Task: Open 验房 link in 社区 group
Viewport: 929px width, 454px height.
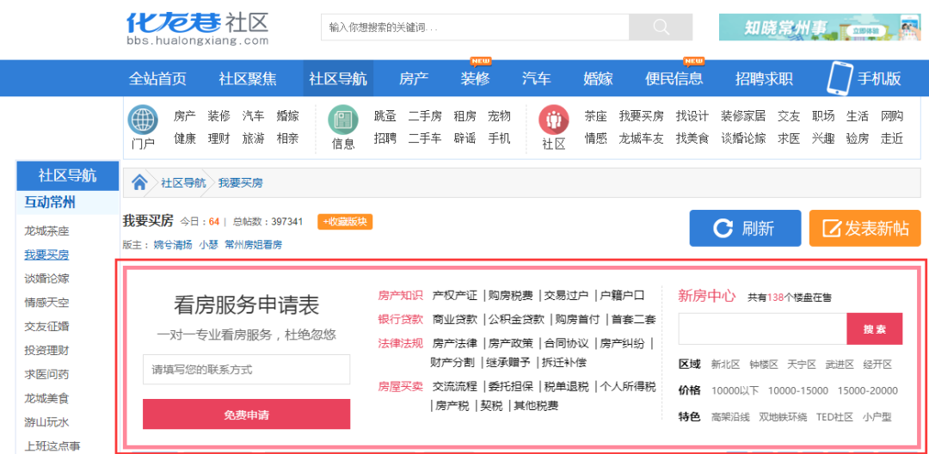Action: pyautogui.click(x=858, y=138)
